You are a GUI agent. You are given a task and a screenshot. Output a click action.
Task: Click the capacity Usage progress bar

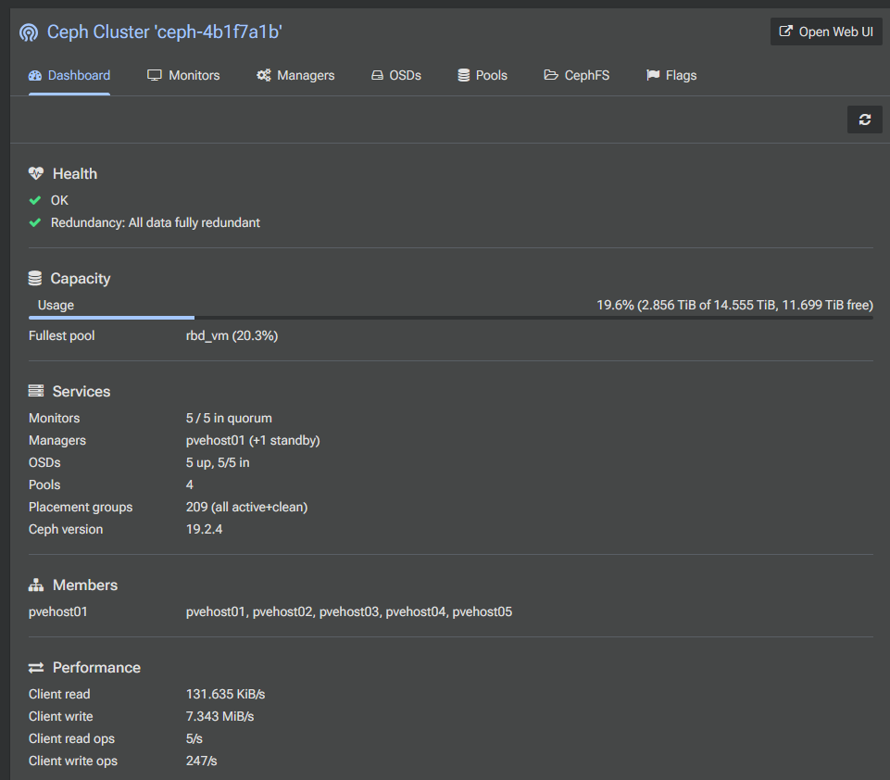coord(451,318)
